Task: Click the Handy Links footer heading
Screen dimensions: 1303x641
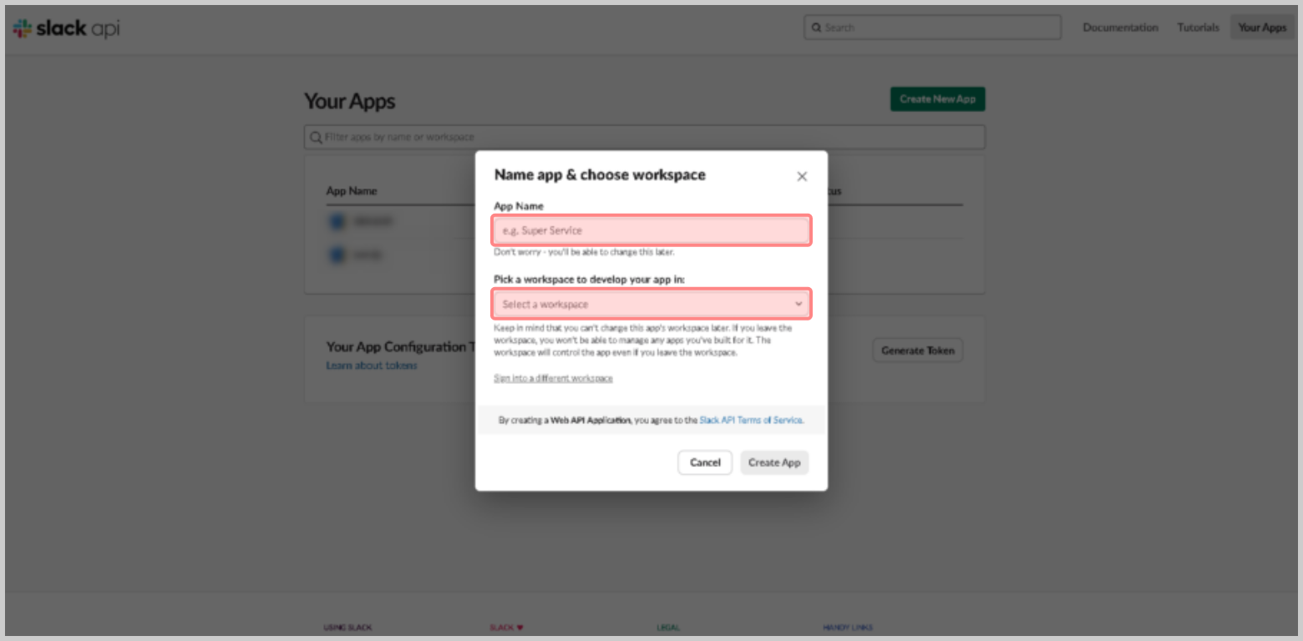Action: 848,628
